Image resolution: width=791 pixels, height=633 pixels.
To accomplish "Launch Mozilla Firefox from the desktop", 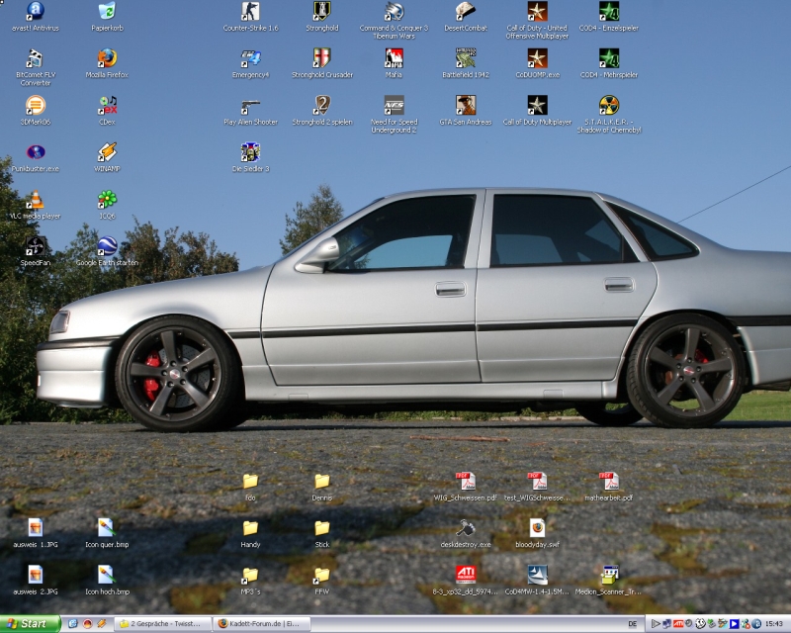I will (107, 58).
